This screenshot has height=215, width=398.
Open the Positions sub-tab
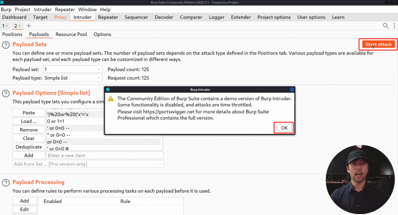[x=12, y=34]
